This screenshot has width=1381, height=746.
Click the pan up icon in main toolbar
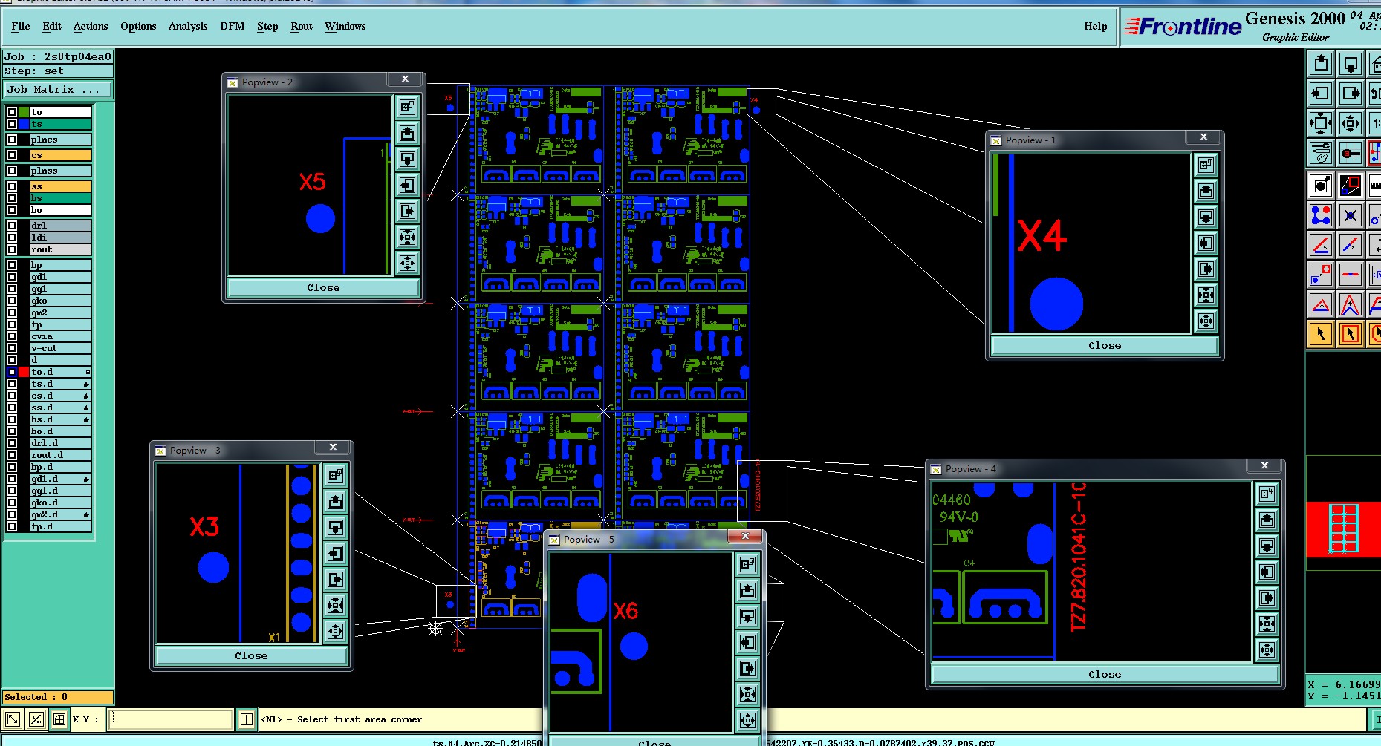tap(1321, 64)
